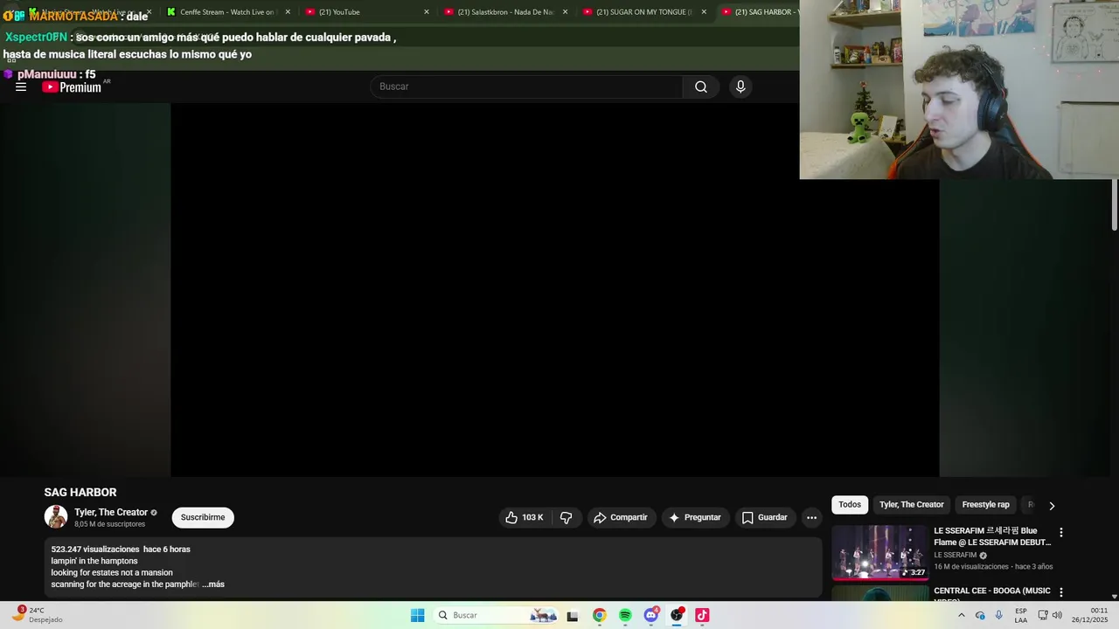Open the Windows Start menu
The height and width of the screenshot is (629, 1119).
[x=418, y=615]
